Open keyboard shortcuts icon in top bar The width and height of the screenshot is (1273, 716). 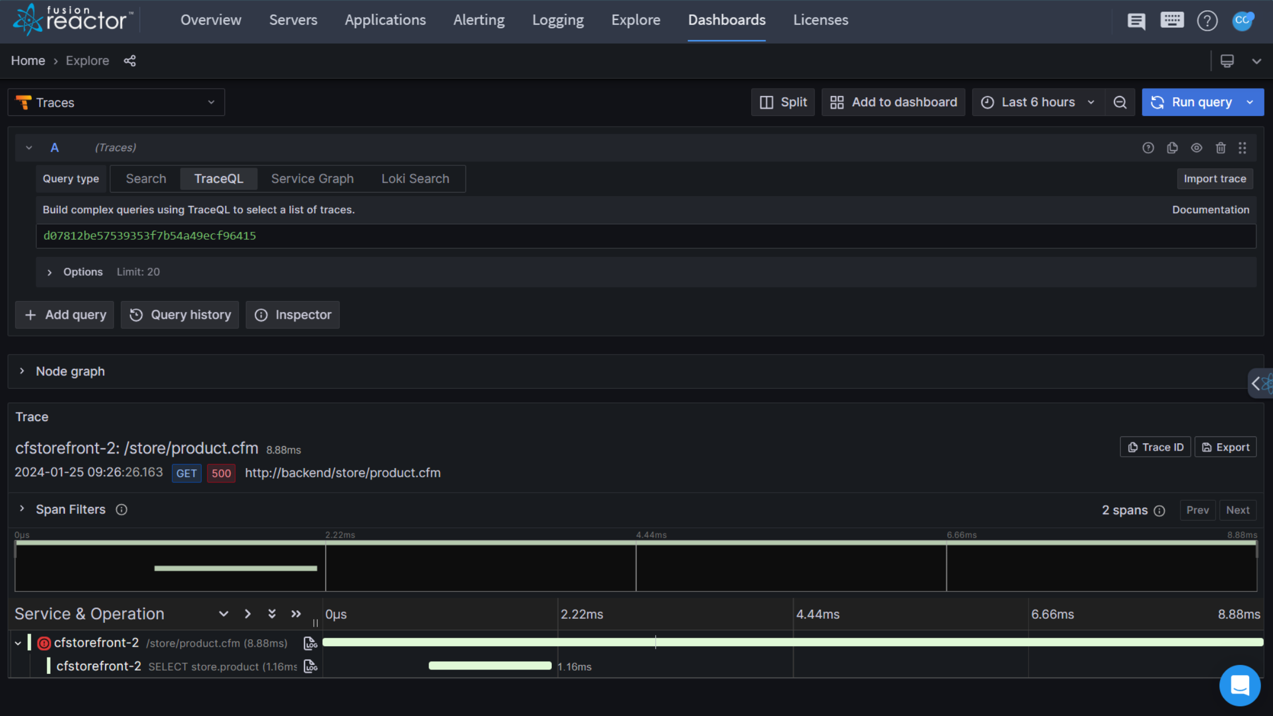(1172, 20)
